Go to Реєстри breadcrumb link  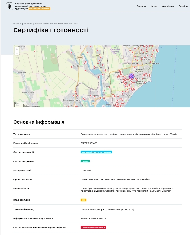point(28,24)
